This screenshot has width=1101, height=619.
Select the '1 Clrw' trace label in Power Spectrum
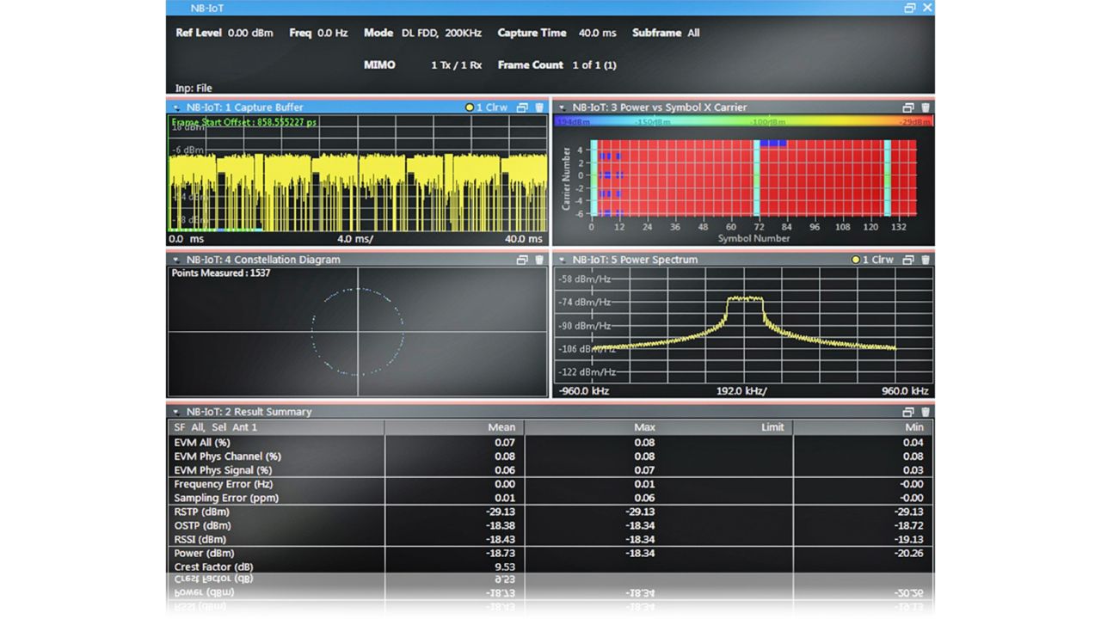point(878,260)
